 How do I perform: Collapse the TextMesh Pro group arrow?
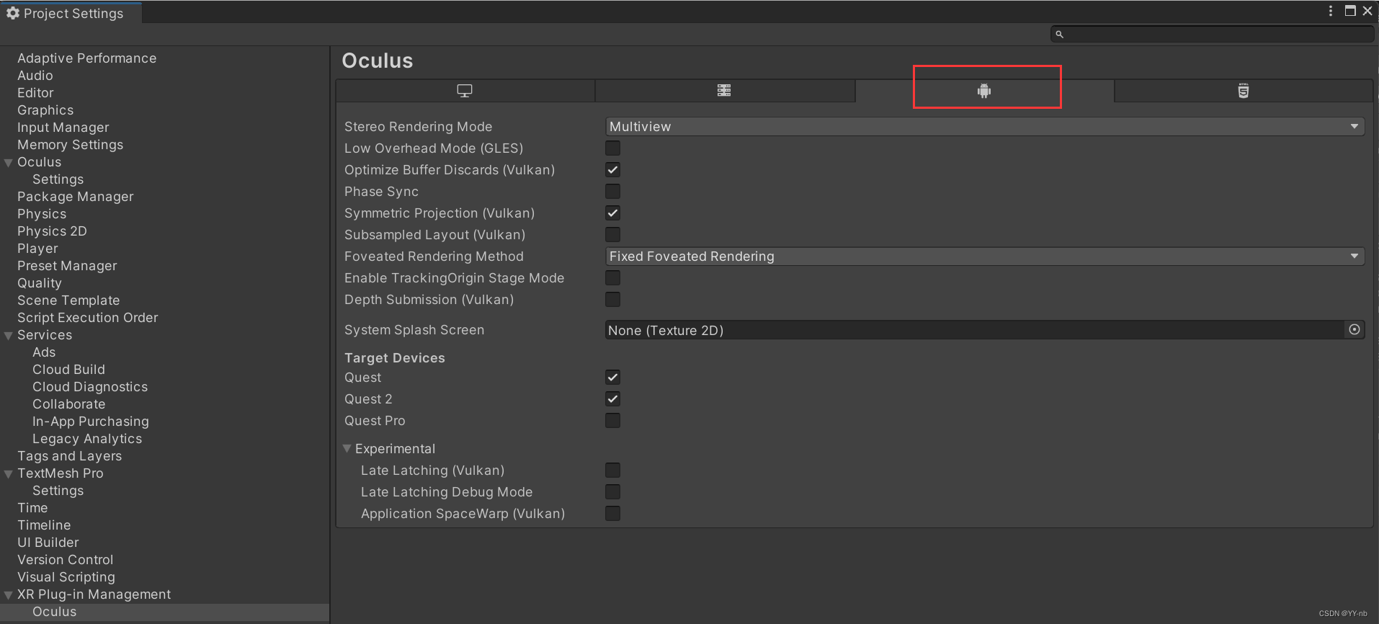click(9, 474)
